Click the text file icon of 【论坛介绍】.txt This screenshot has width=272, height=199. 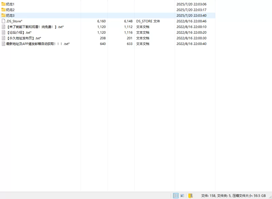tap(3, 32)
